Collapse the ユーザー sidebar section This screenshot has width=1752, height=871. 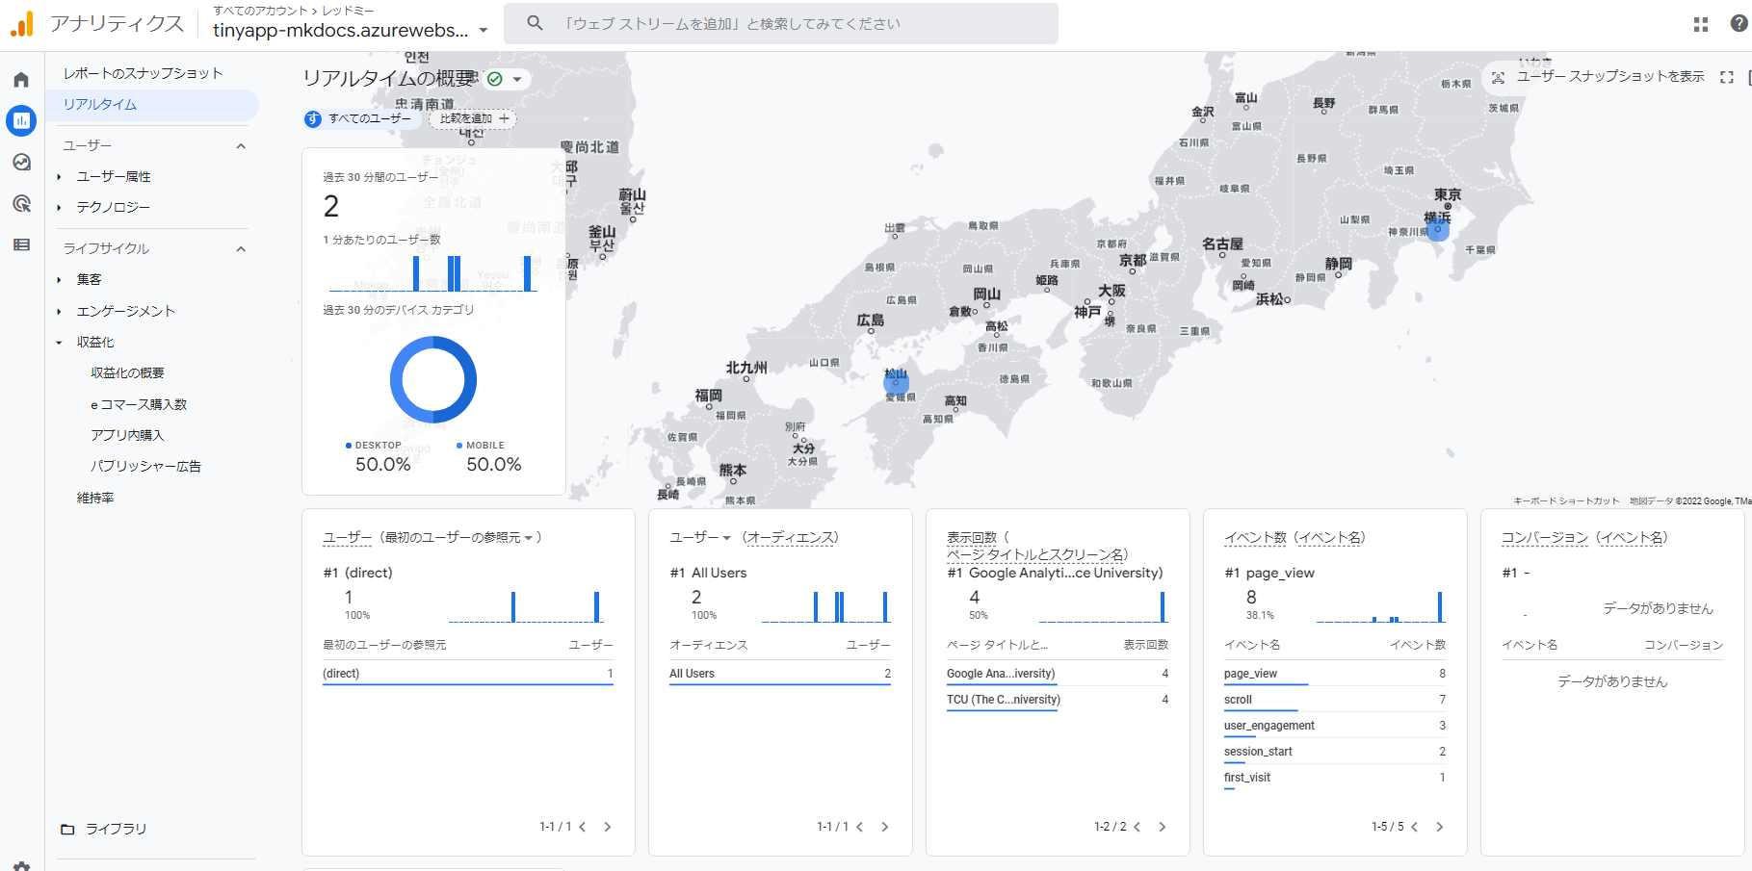coord(241,146)
